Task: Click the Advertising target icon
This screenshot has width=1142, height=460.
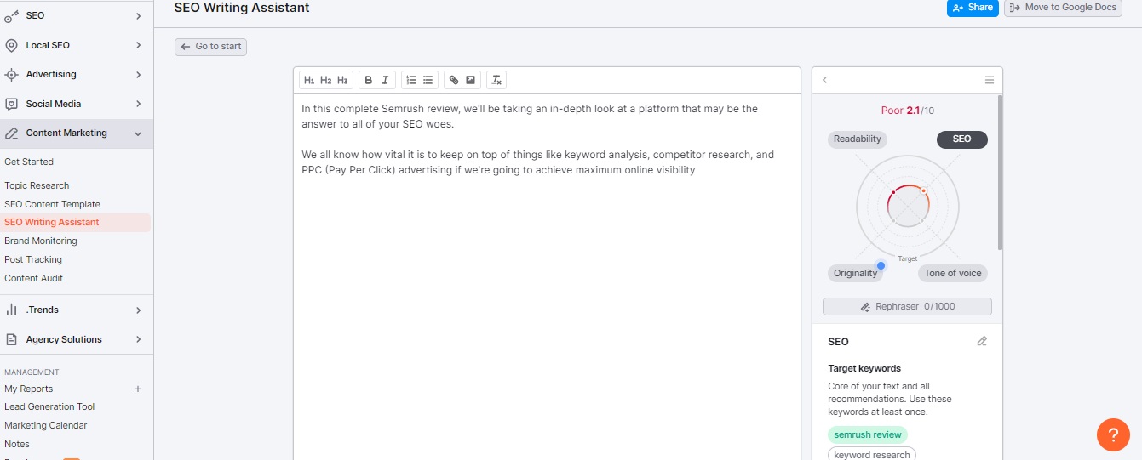Action: [12, 75]
